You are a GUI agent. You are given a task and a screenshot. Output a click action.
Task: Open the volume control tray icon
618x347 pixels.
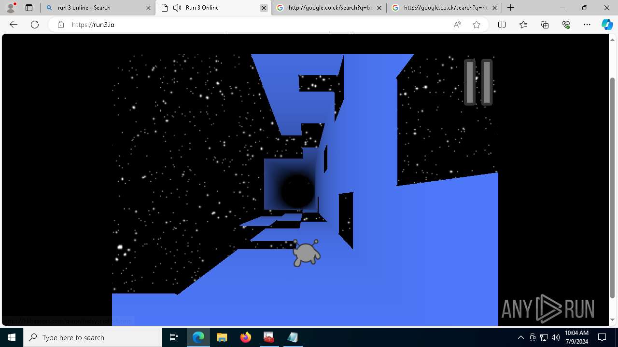coord(556,337)
